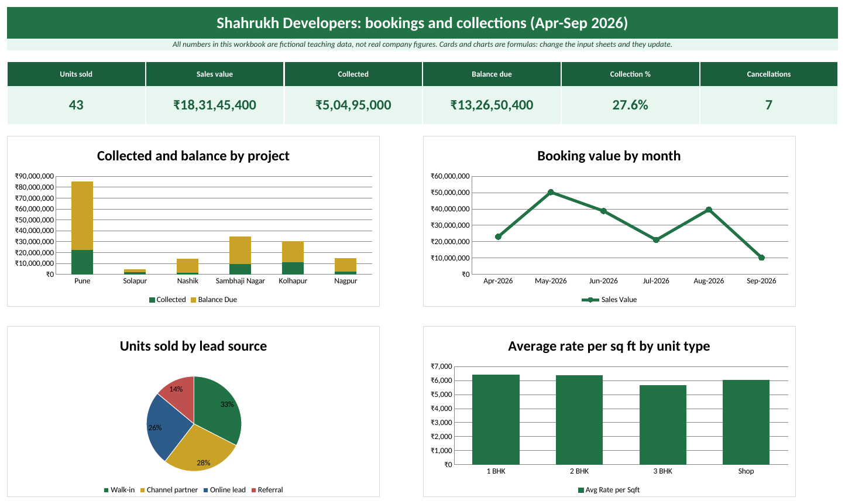This screenshot has width=845, height=504.
Task: Select the Shop bar in rate chart
Action: coord(746,423)
